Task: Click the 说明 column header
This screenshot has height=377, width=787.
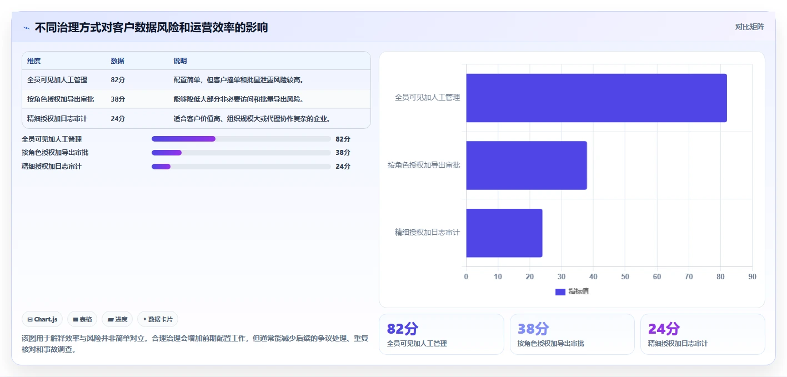Action: [x=180, y=61]
